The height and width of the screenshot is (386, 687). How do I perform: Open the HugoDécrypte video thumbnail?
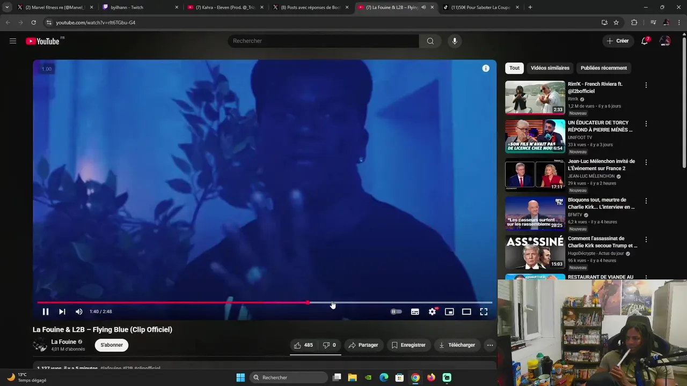(535, 252)
